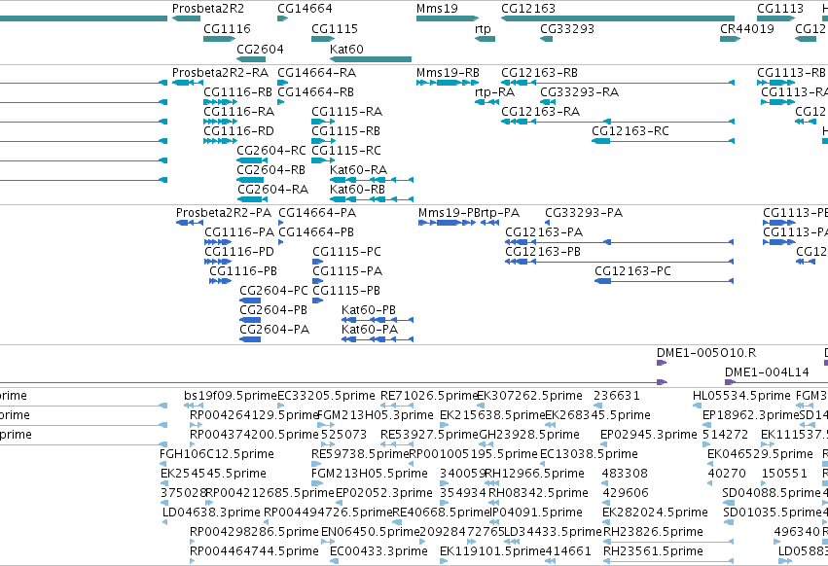The width and height of the screenshot is (828, 566).
Task: Click protein CG2604-PC
Action: tap(273, 292)
